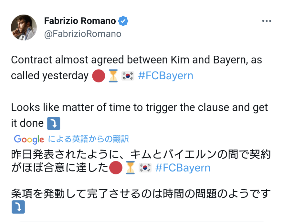Click the Google logo in translation attribution
Screen dimensions: 283x222
29,139
